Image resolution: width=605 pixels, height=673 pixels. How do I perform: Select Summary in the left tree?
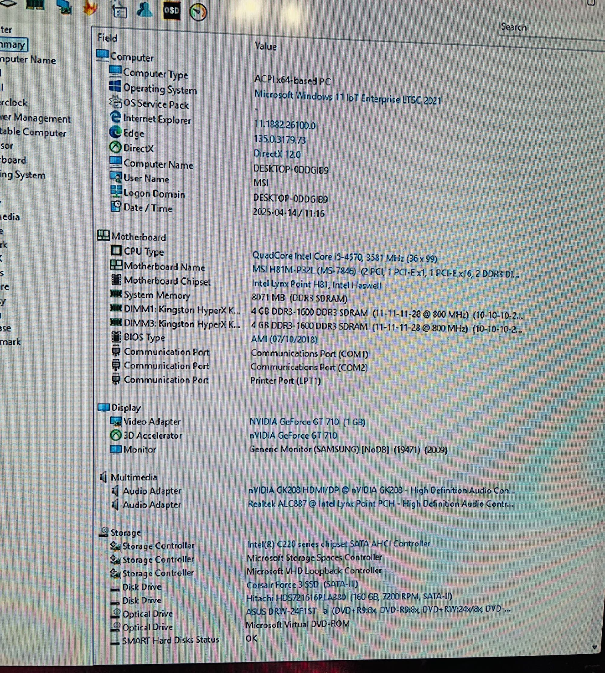pos(13,45)
